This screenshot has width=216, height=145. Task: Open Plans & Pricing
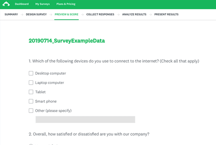click(x=65, y=4)
